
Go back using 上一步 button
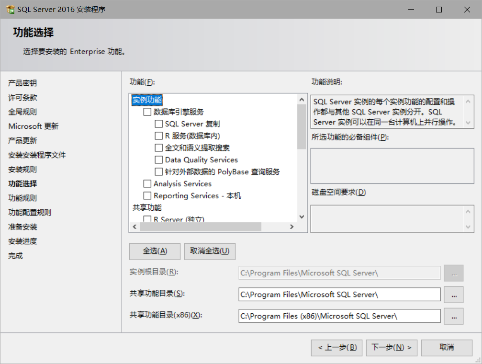click(x=336, y=348)
